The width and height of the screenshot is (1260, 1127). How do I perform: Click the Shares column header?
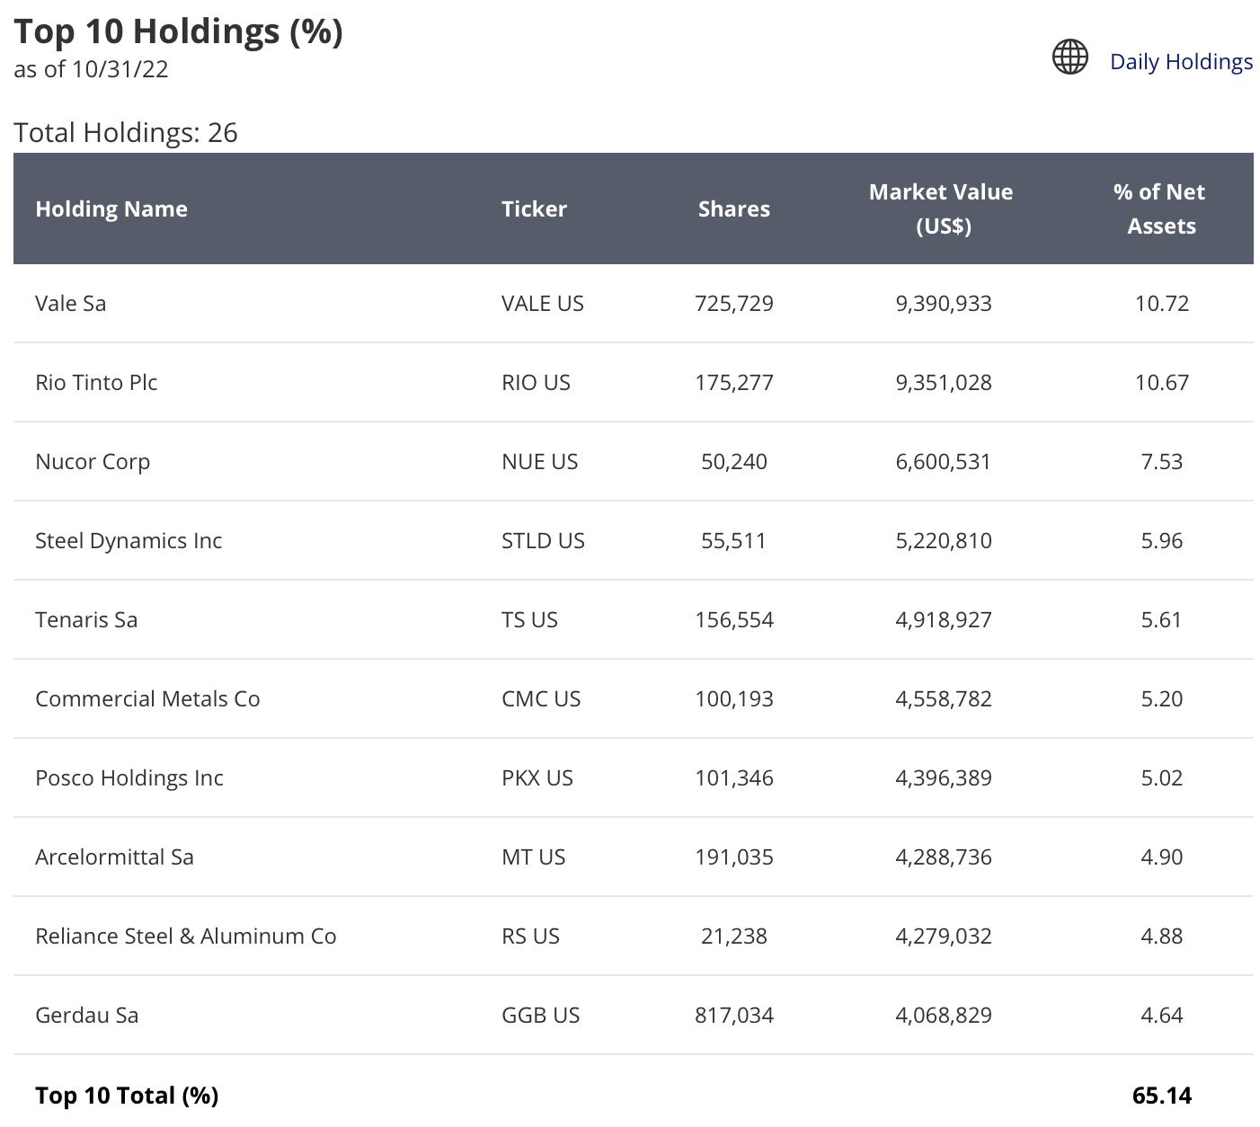click(734, 209)
